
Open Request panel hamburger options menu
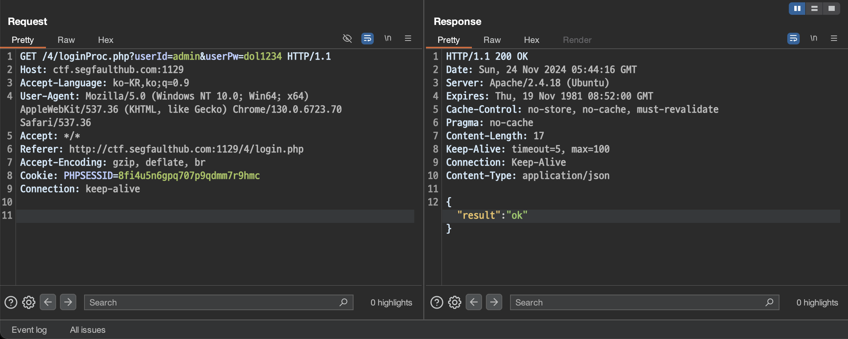tap(408, 38)
